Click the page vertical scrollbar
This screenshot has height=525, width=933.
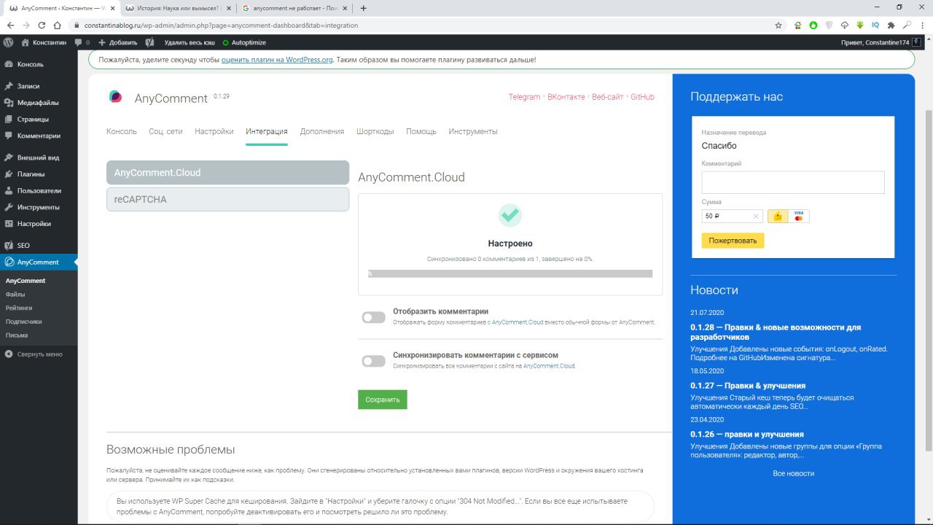click(928, 279)
